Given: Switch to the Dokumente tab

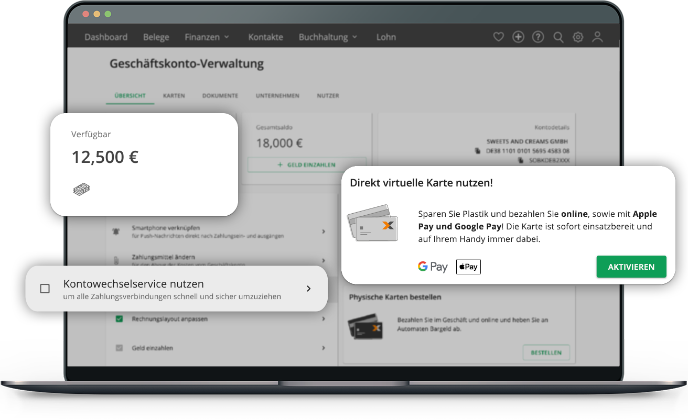Looking at the screenshot, I should point(220,96).
